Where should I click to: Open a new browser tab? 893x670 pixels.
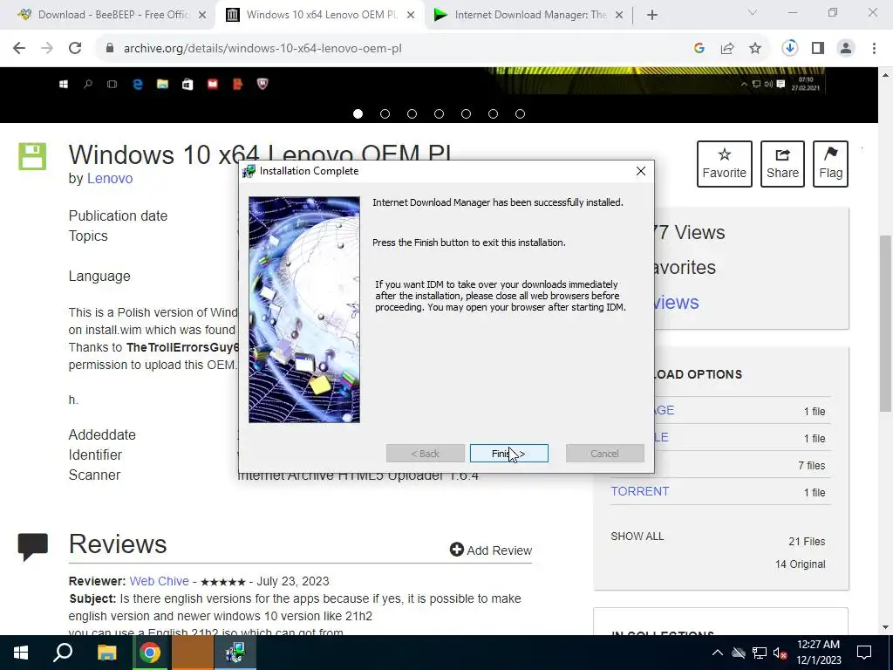(652, 16)
